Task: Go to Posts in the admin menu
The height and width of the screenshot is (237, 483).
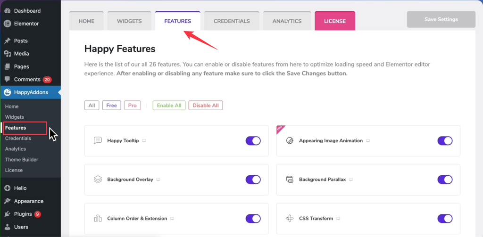Action: [21, 41]
